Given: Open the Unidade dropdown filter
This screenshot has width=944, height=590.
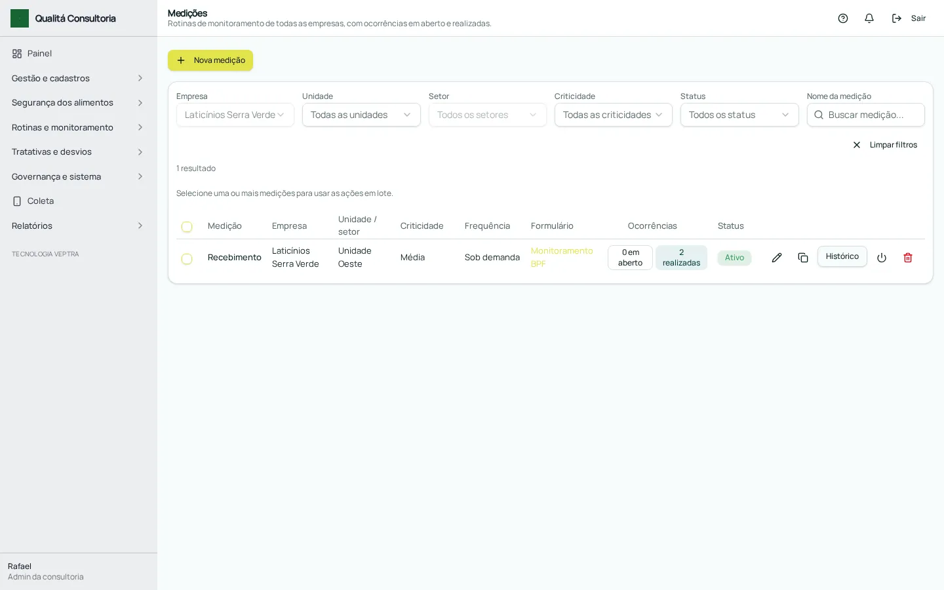Looking at the screenshot, I should [x=361, y=115].
